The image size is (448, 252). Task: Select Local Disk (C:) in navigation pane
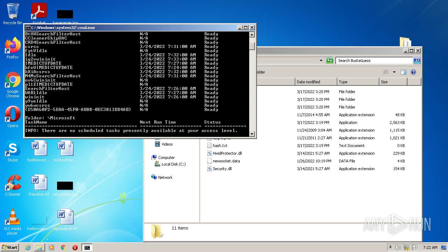click(x=173, y=164)
